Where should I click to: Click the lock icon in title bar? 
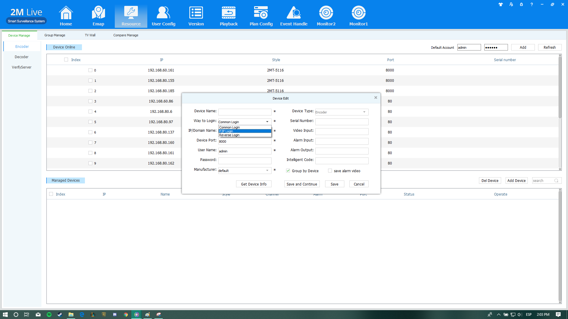pyautogui.click(x=521, y=4)
